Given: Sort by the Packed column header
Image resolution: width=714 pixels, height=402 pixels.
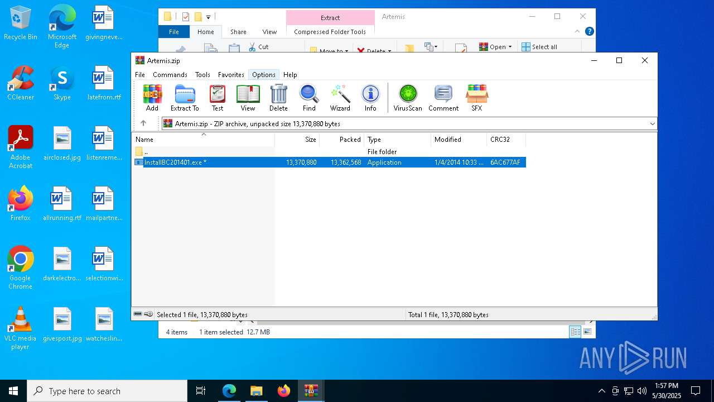Looking at the screenshot, I should [x=342, y=140].
